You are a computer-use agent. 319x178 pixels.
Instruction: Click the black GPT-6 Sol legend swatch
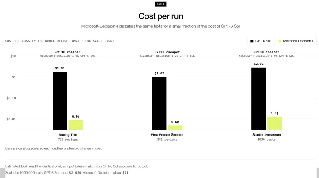coord(252,41)
